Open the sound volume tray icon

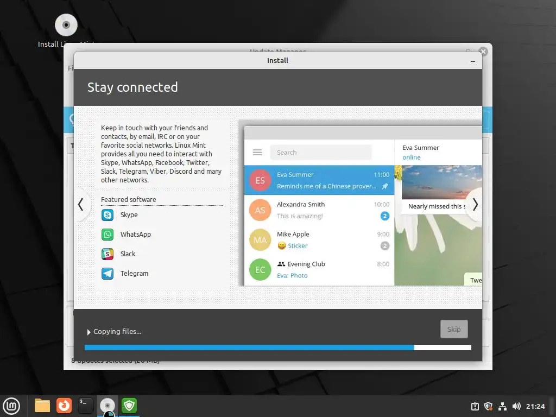click(x=516, y=406)
